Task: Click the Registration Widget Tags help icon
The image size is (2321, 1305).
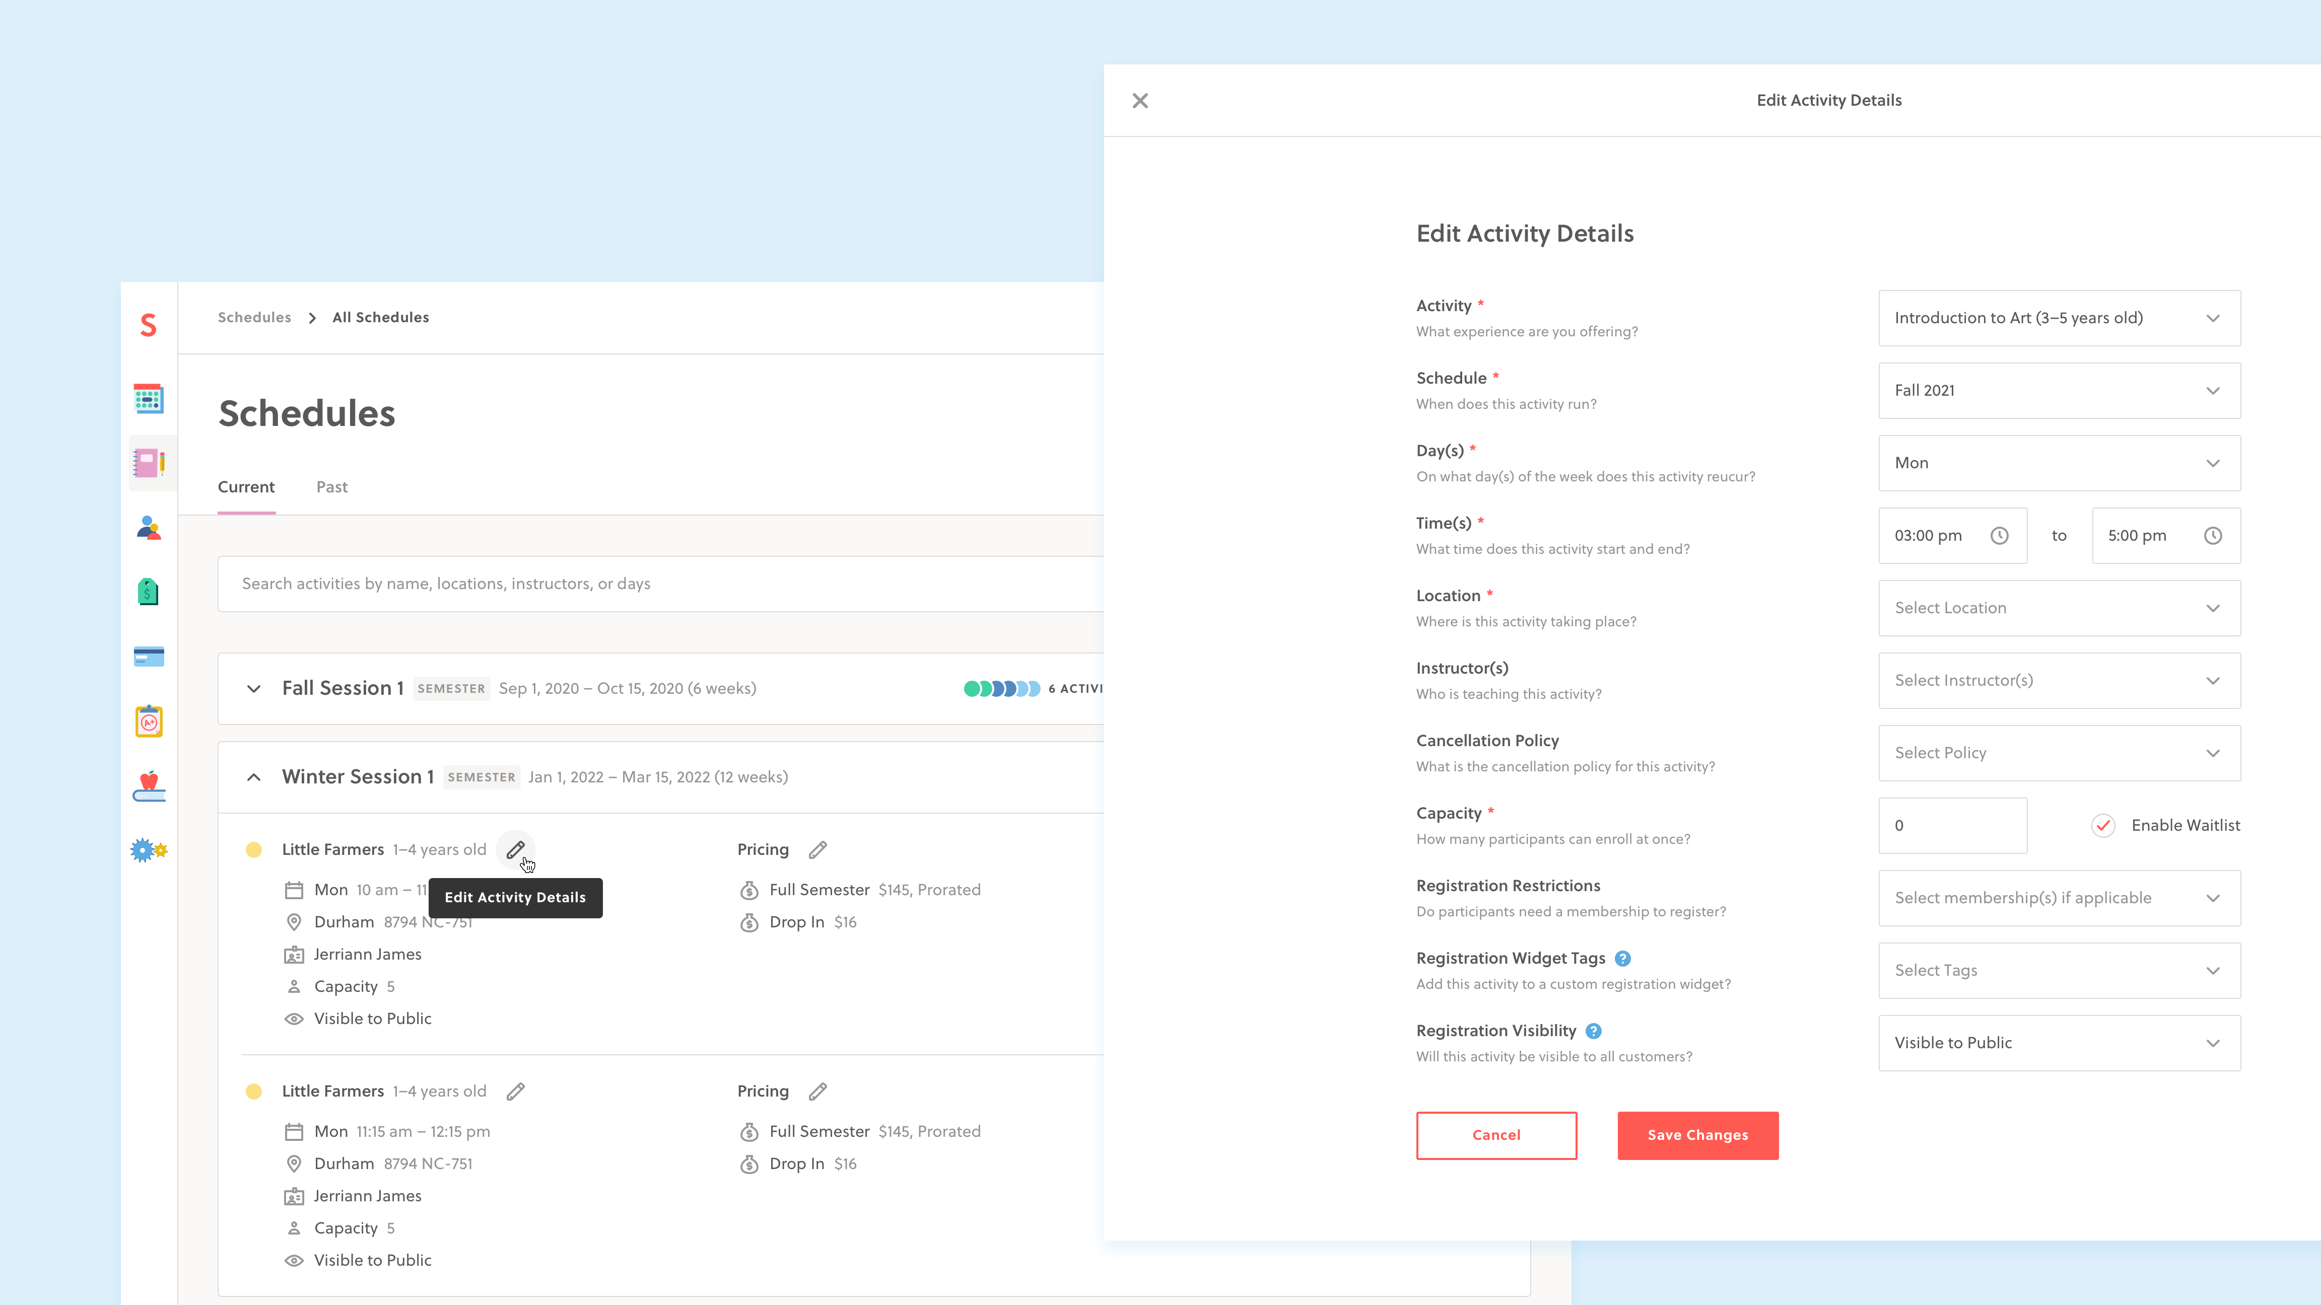Action: coord(1623,958)
